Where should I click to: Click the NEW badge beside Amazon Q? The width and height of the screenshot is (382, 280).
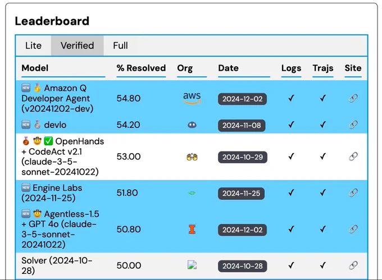coord(26,88)
